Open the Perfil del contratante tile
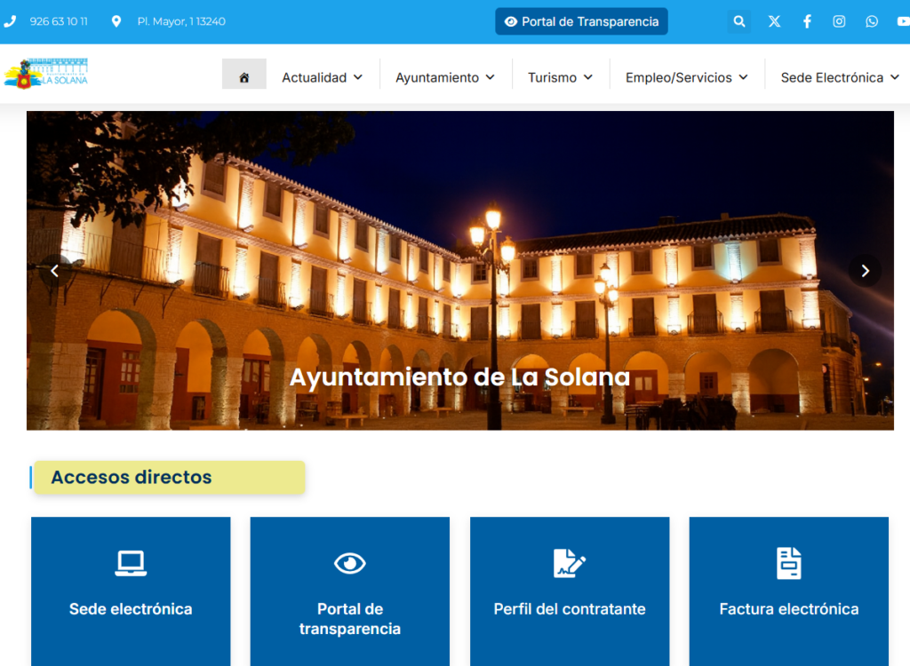Image resolution: width=910 pixels, height=666 pixels. pos(570,591)
